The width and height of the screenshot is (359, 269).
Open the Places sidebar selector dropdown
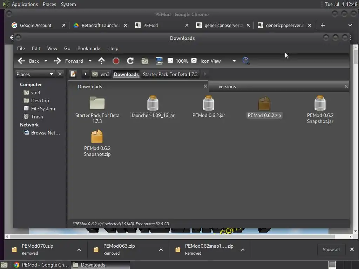pos(35,74)
